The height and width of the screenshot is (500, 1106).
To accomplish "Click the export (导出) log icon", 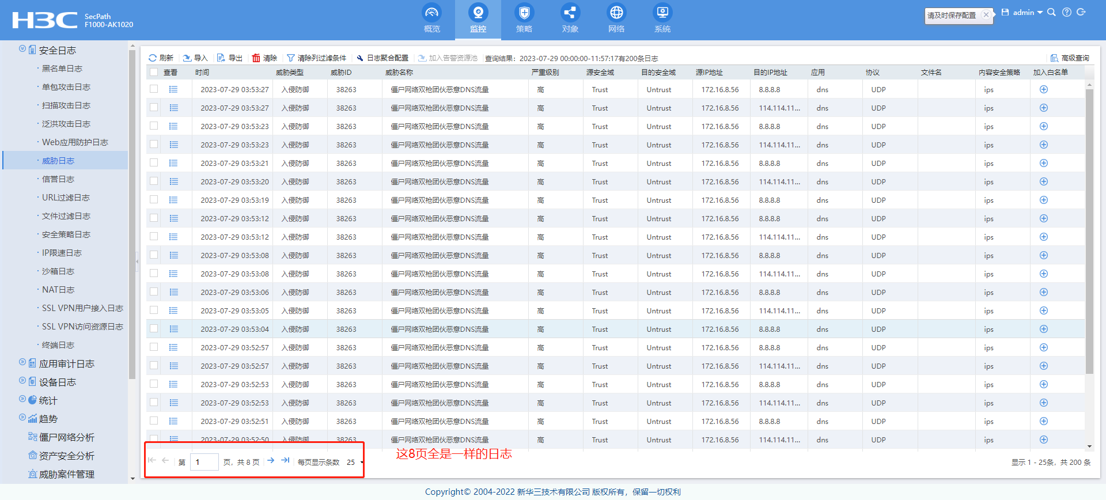I will (x=221, y=58).
